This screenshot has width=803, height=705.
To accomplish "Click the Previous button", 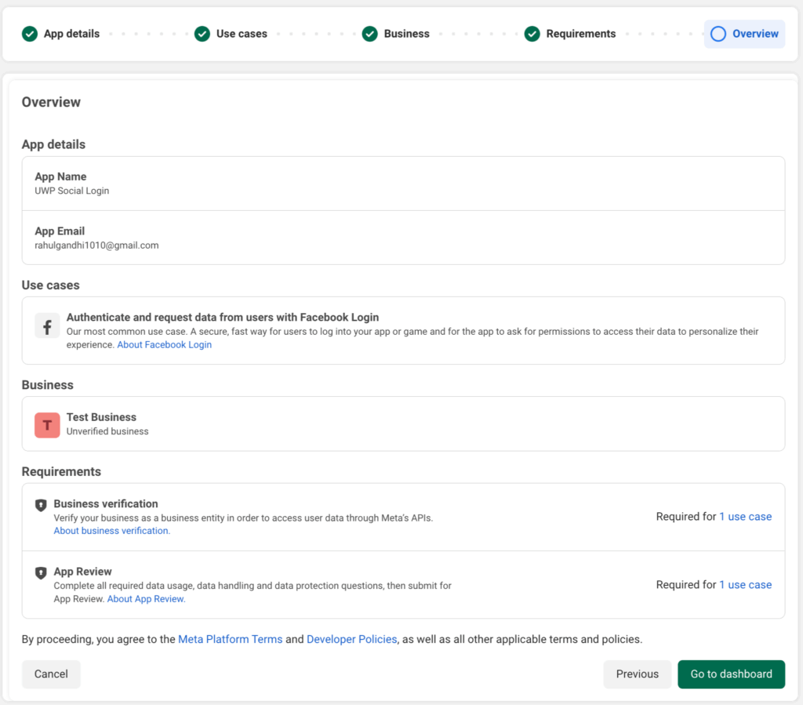I will [637, 674].
